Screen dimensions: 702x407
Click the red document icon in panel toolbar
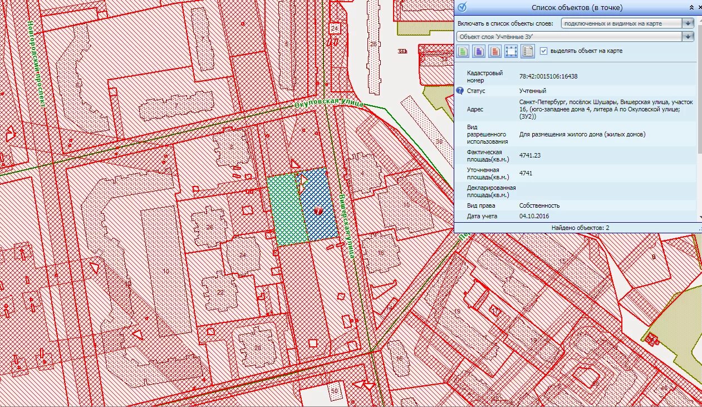click(x=495, y=51)
